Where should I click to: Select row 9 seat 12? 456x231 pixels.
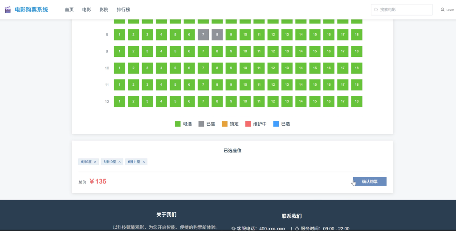(273, 52)
